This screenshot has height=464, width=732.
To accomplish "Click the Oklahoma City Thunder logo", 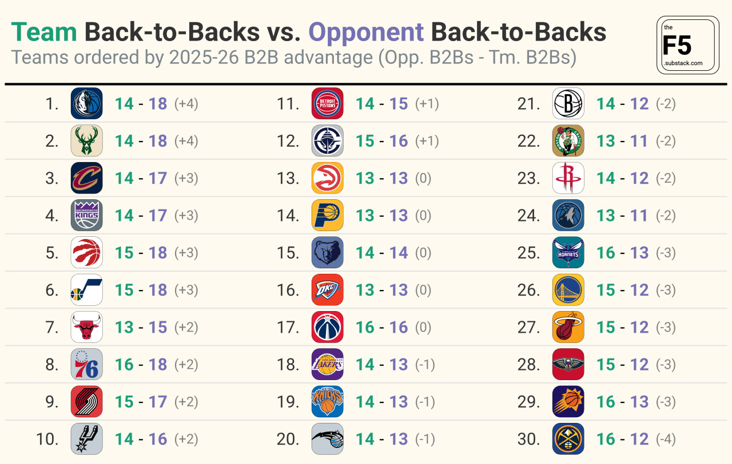I will coord(327,290).
